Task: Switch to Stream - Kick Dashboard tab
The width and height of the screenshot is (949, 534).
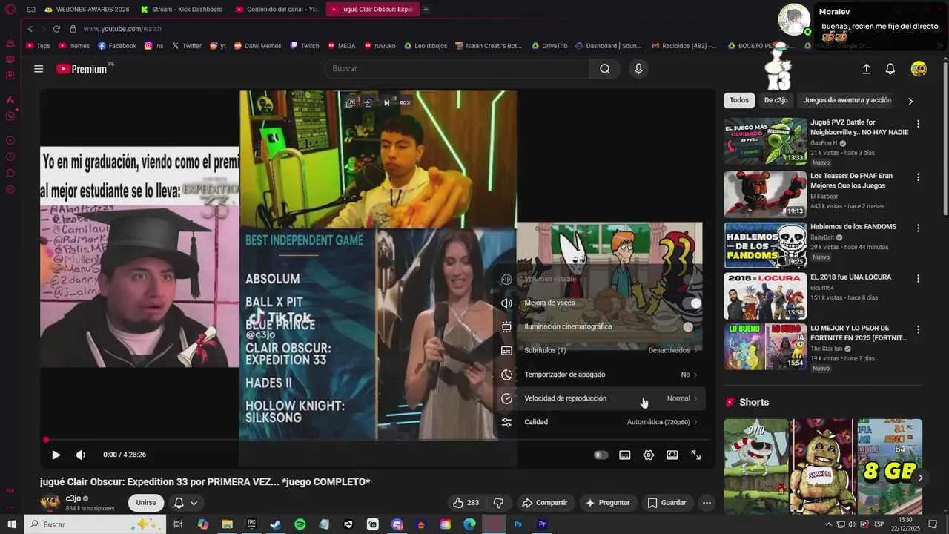Action: point(182,10)
